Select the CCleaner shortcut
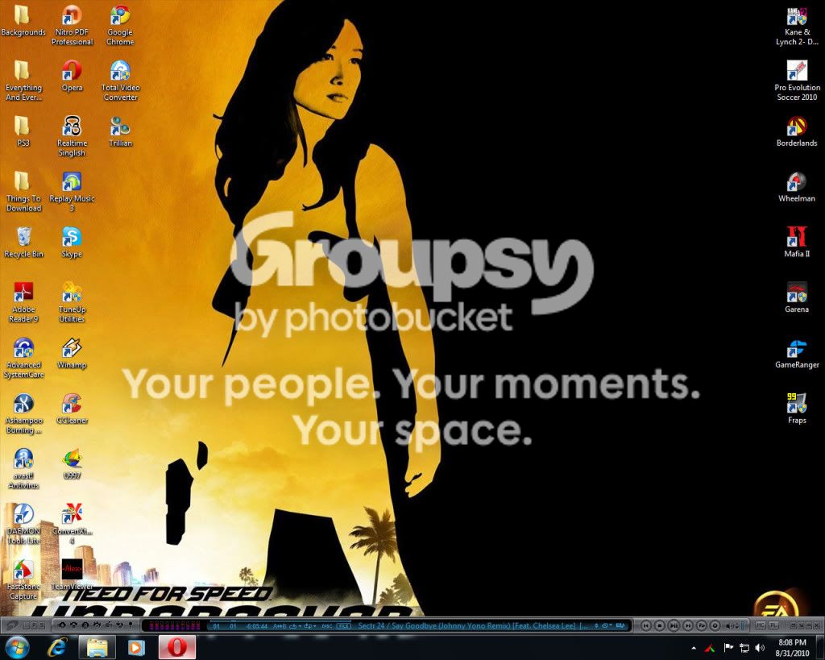 point(72,409)
